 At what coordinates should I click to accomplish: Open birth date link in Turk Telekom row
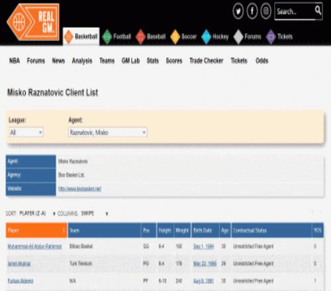(205, 263)
